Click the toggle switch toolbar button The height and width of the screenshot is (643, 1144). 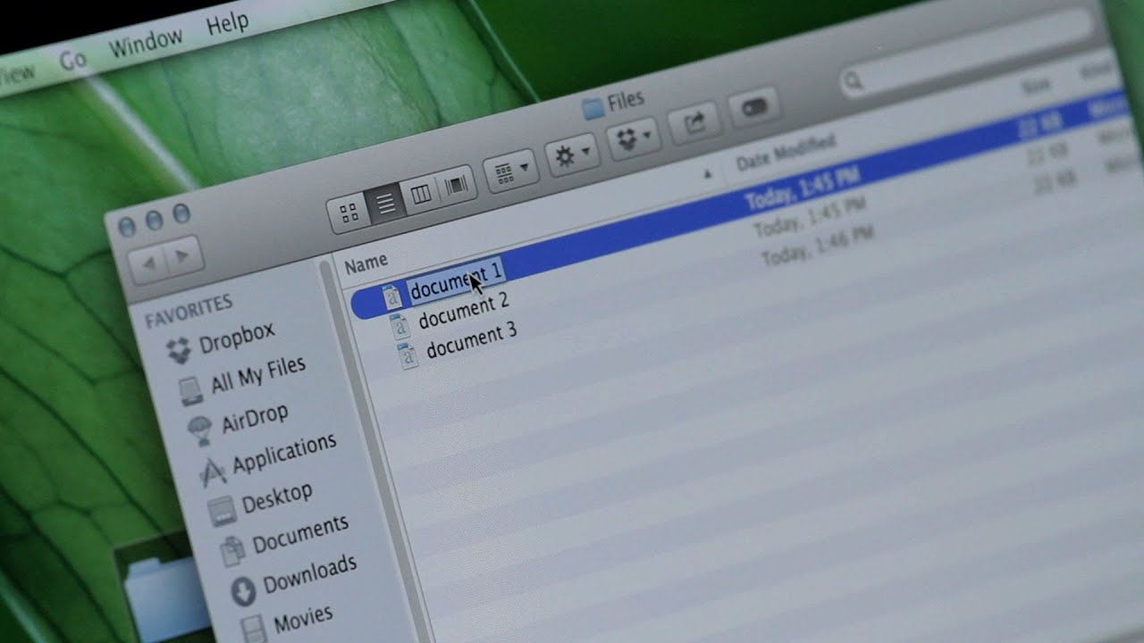[754, 108]
